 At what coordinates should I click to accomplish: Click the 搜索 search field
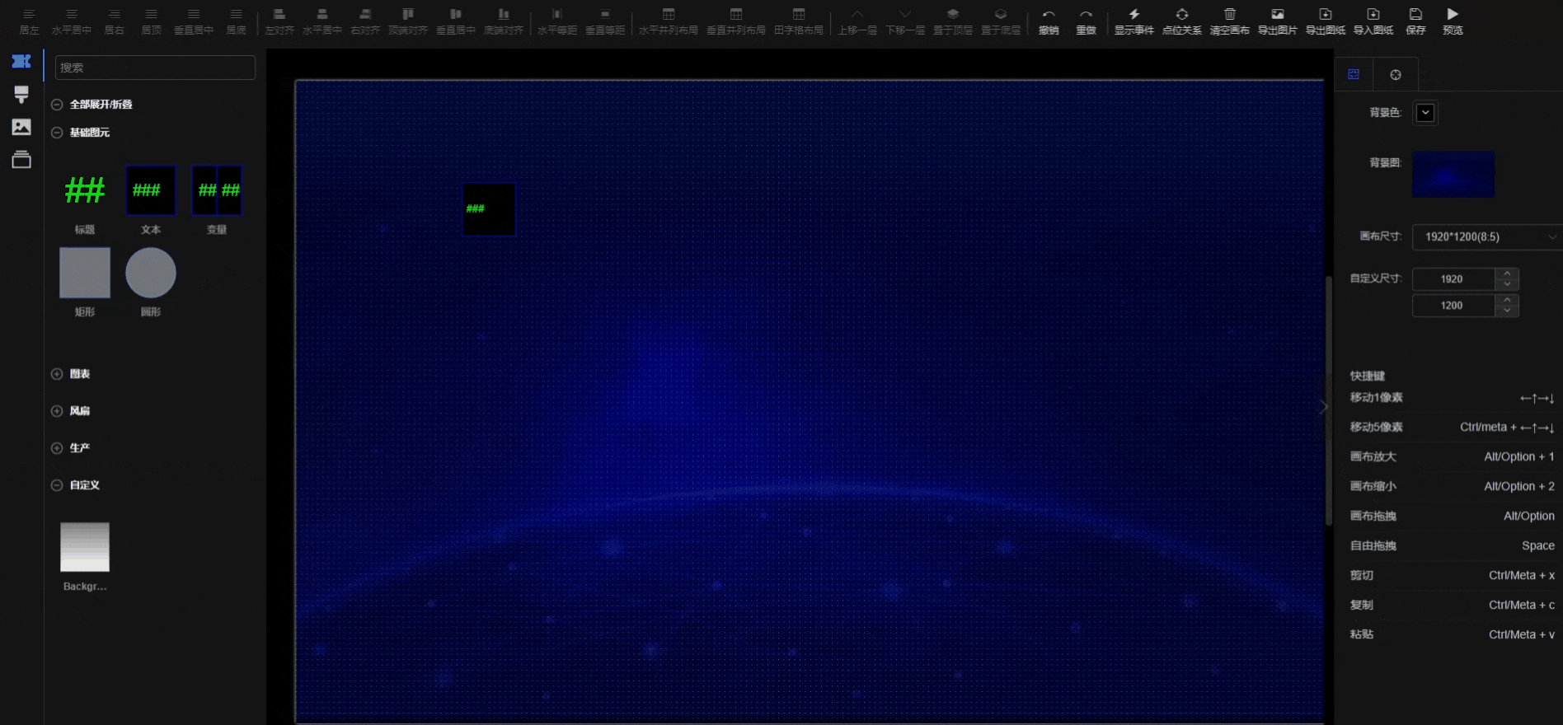coord(155,68)
